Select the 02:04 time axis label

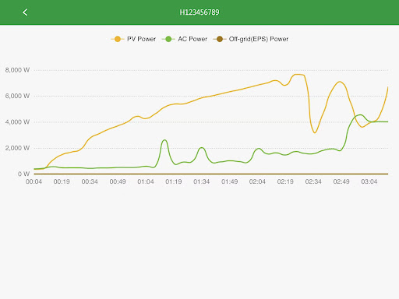(257, 181)
